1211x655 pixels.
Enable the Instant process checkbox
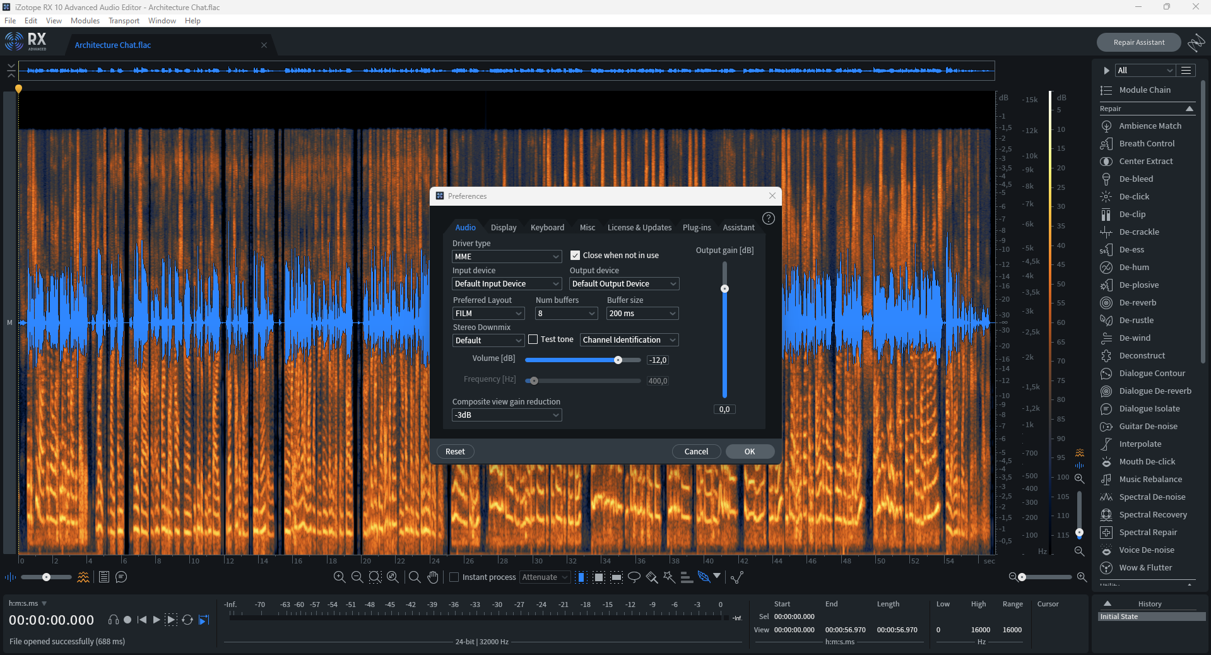(x=454, y=577)
